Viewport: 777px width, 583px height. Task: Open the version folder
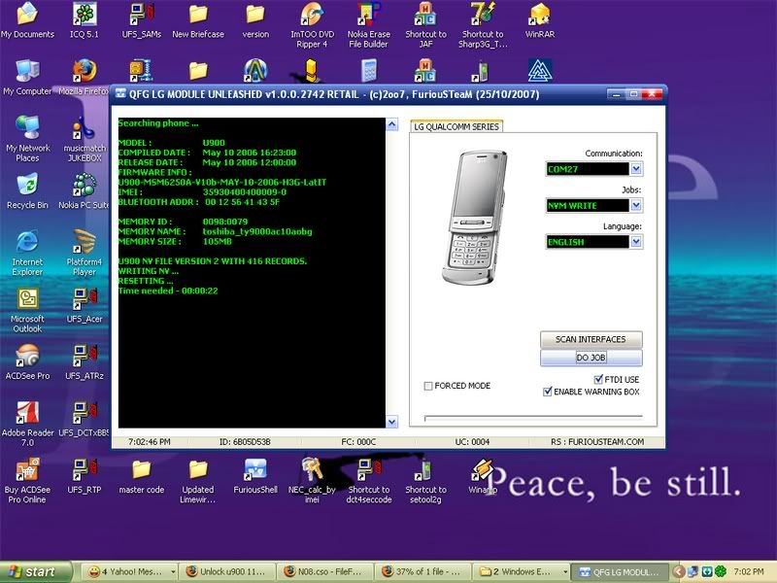pyautogui.click(x=255, y=19)
